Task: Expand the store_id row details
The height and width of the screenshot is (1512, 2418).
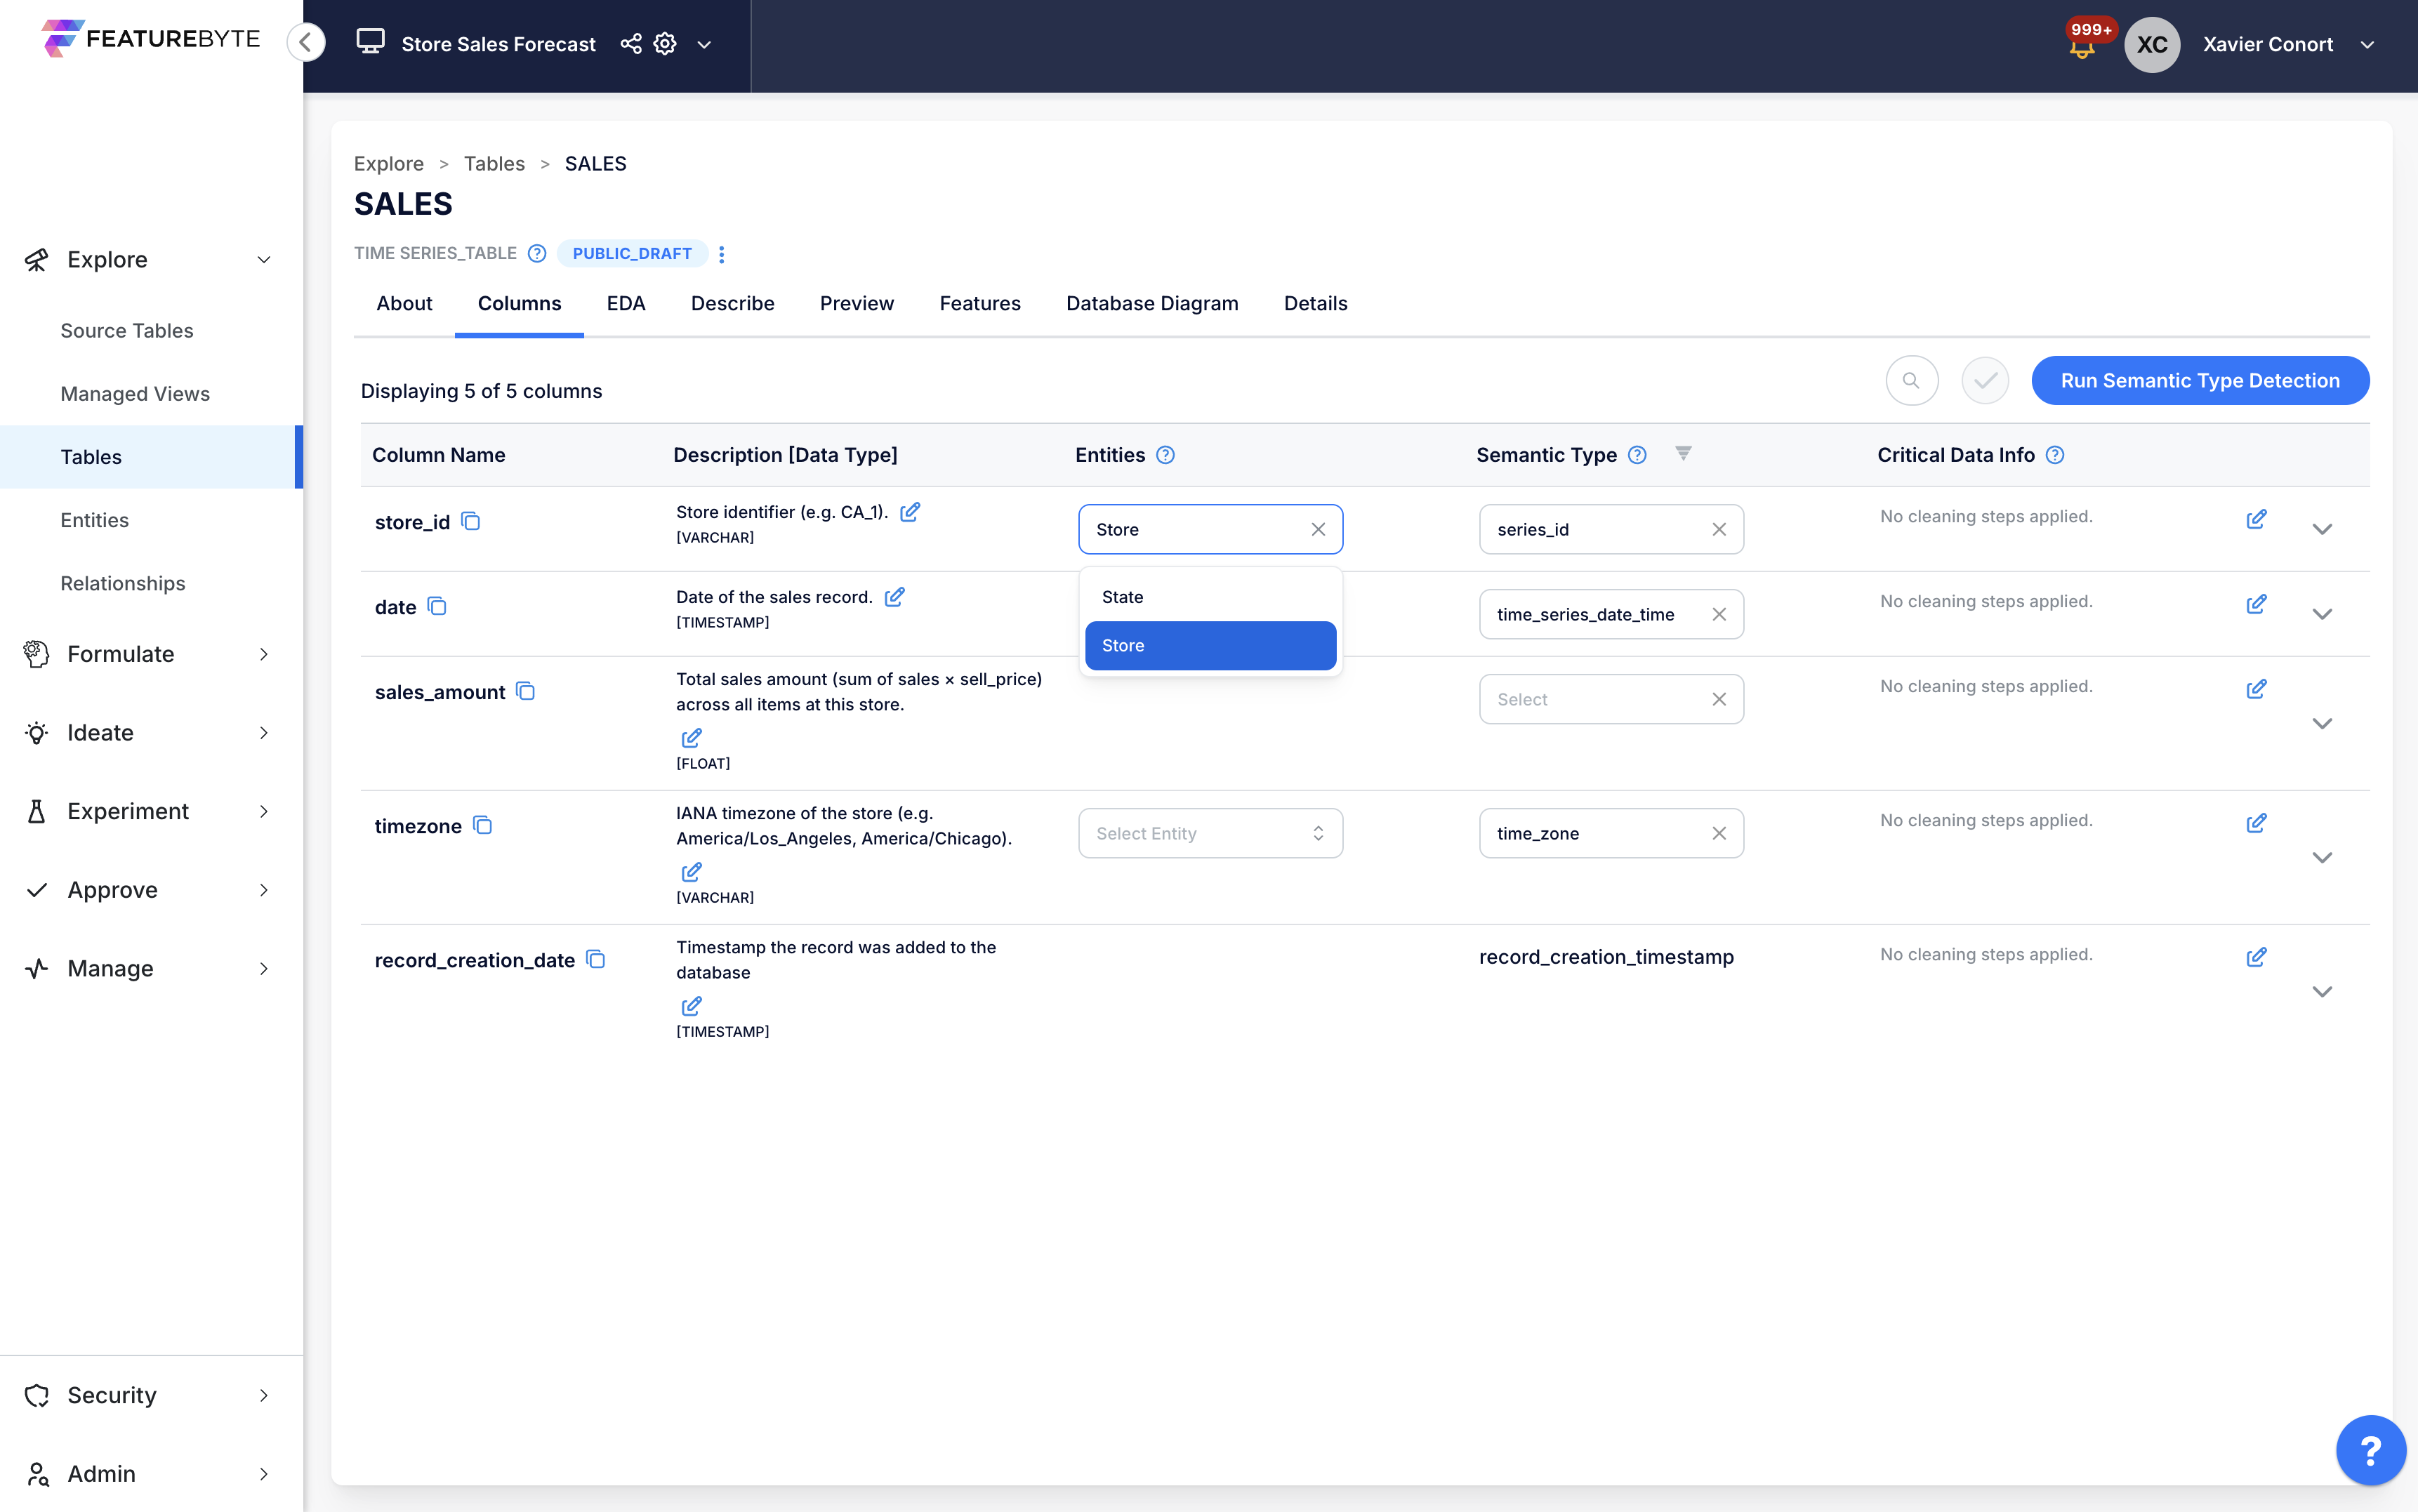Action: tap(2323, 529)
